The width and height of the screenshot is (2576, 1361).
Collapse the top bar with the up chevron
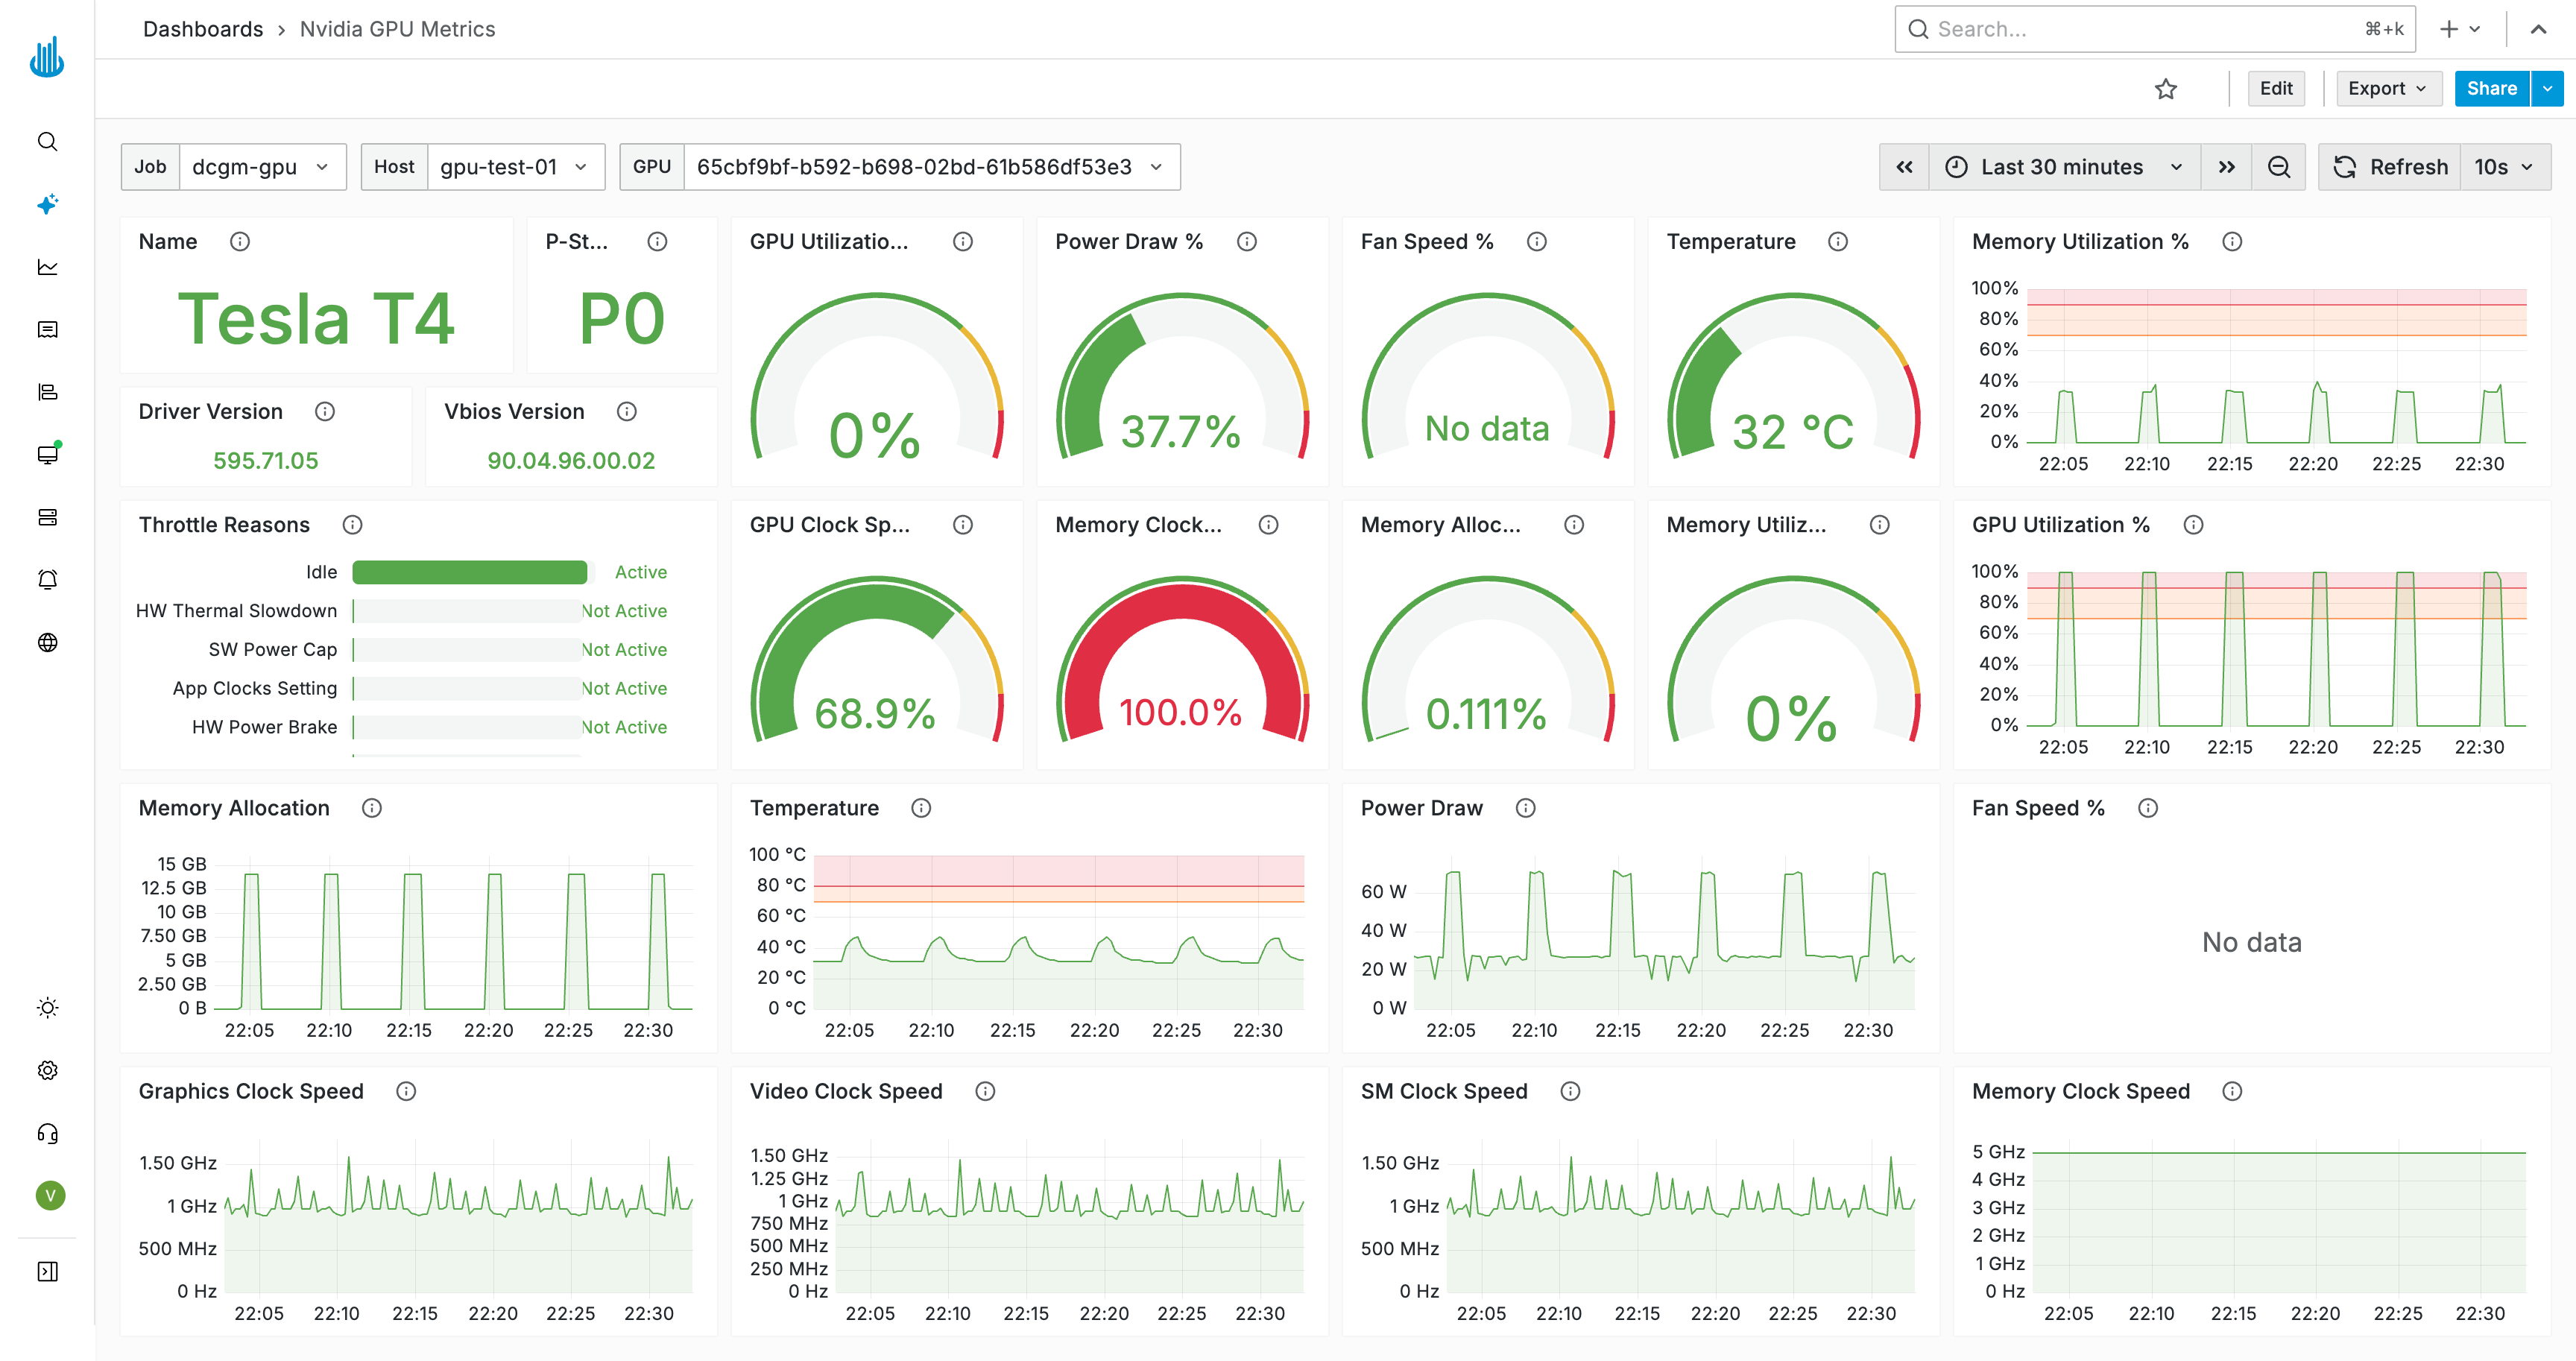coord(2538,29)
